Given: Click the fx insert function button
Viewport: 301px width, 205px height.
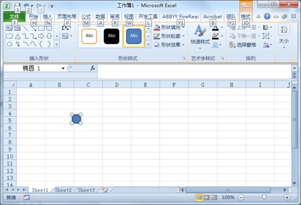Looking at the screenshot, I should (93, 68).
